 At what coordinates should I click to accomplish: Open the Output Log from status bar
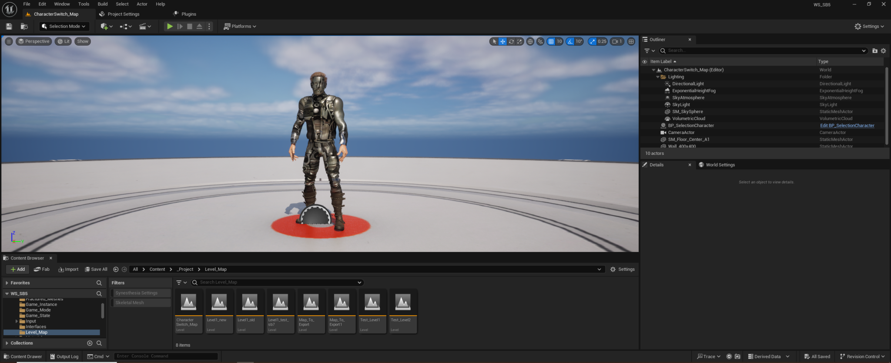pyautogui.click(x=64, y=356)
